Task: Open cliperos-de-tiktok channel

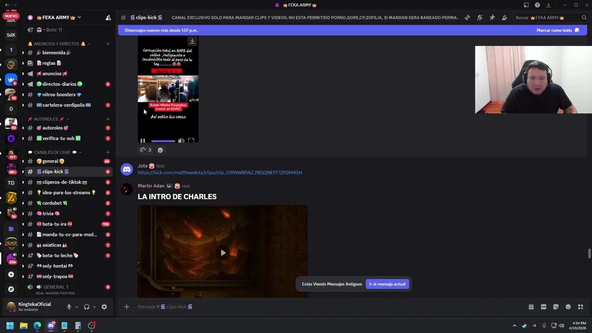Action: (x=68, y=182)
